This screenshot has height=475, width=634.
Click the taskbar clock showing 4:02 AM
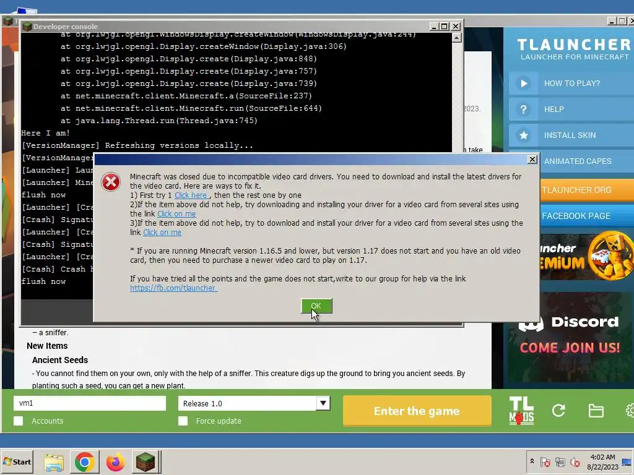[x=602, y=461]
